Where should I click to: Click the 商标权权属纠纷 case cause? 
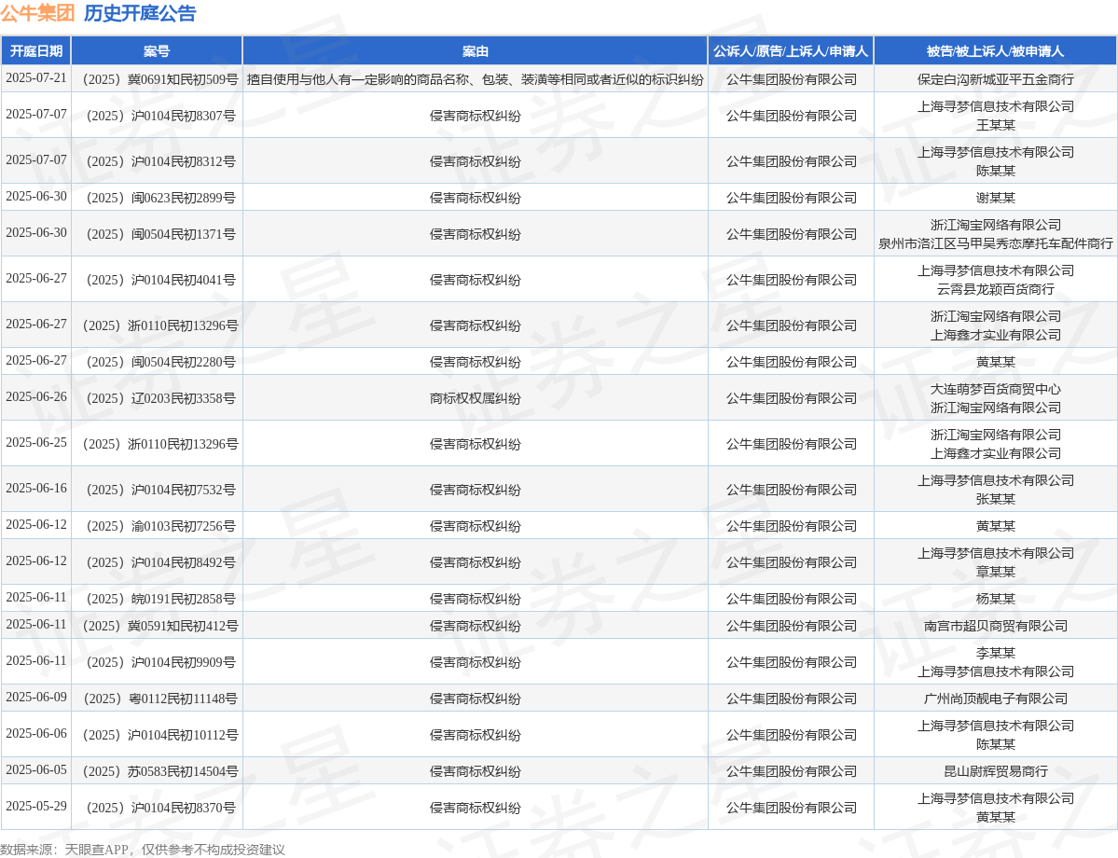click(475, 398)
